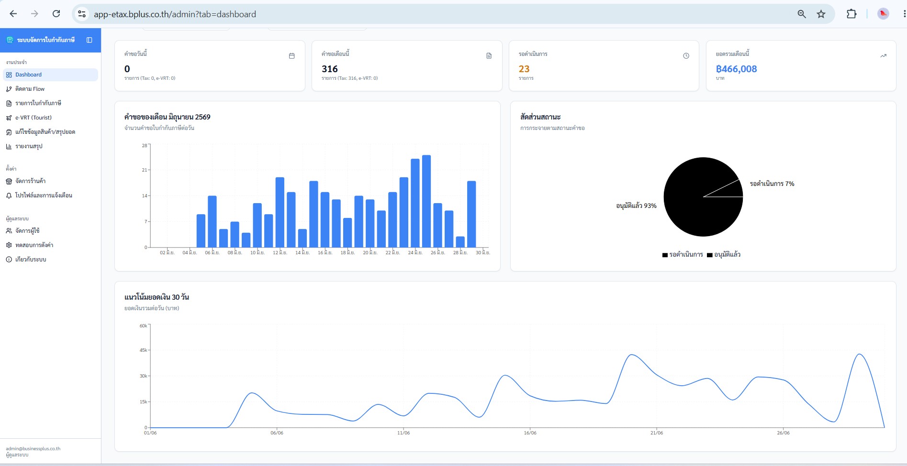
Task: Click the ระบบจัดการใบกำกับภาษี header title
Action: click(x=46, y=40)
